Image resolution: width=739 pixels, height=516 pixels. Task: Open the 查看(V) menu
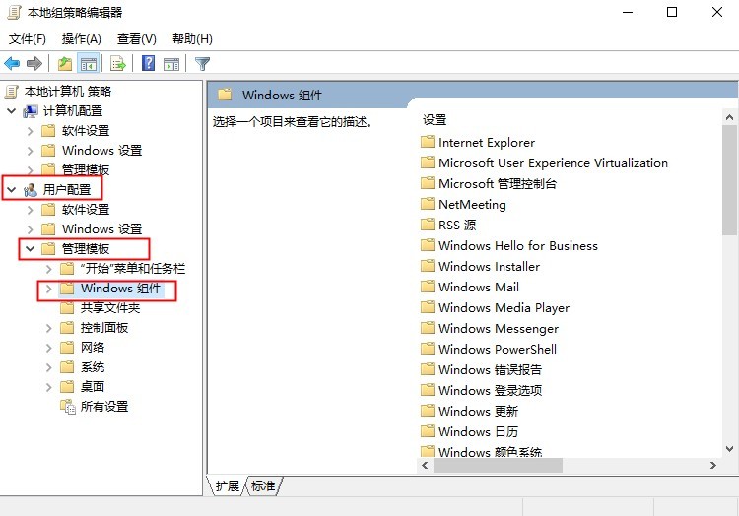[x=137, y=39]
